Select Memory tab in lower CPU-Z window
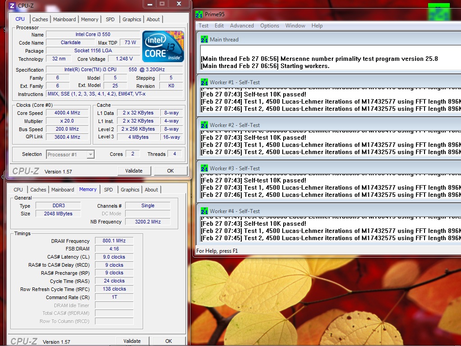Screen dimensions: 461x346 (88, 189)
